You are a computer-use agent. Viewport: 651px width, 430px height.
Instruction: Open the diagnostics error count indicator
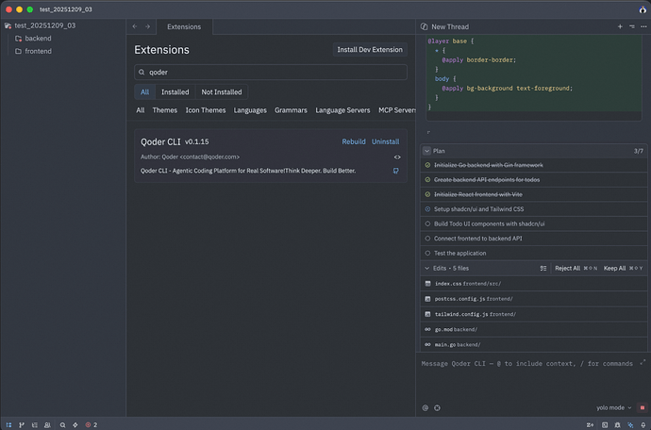(x=92, y=424)
